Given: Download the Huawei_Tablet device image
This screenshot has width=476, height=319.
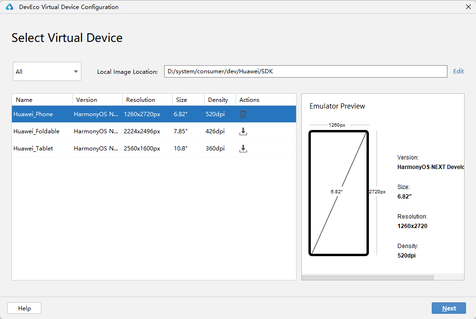Looking at the screenshot, I should coord(243,149).
